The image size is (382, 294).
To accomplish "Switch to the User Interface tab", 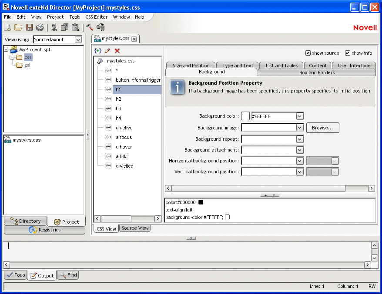I will [x=354, y=66].
